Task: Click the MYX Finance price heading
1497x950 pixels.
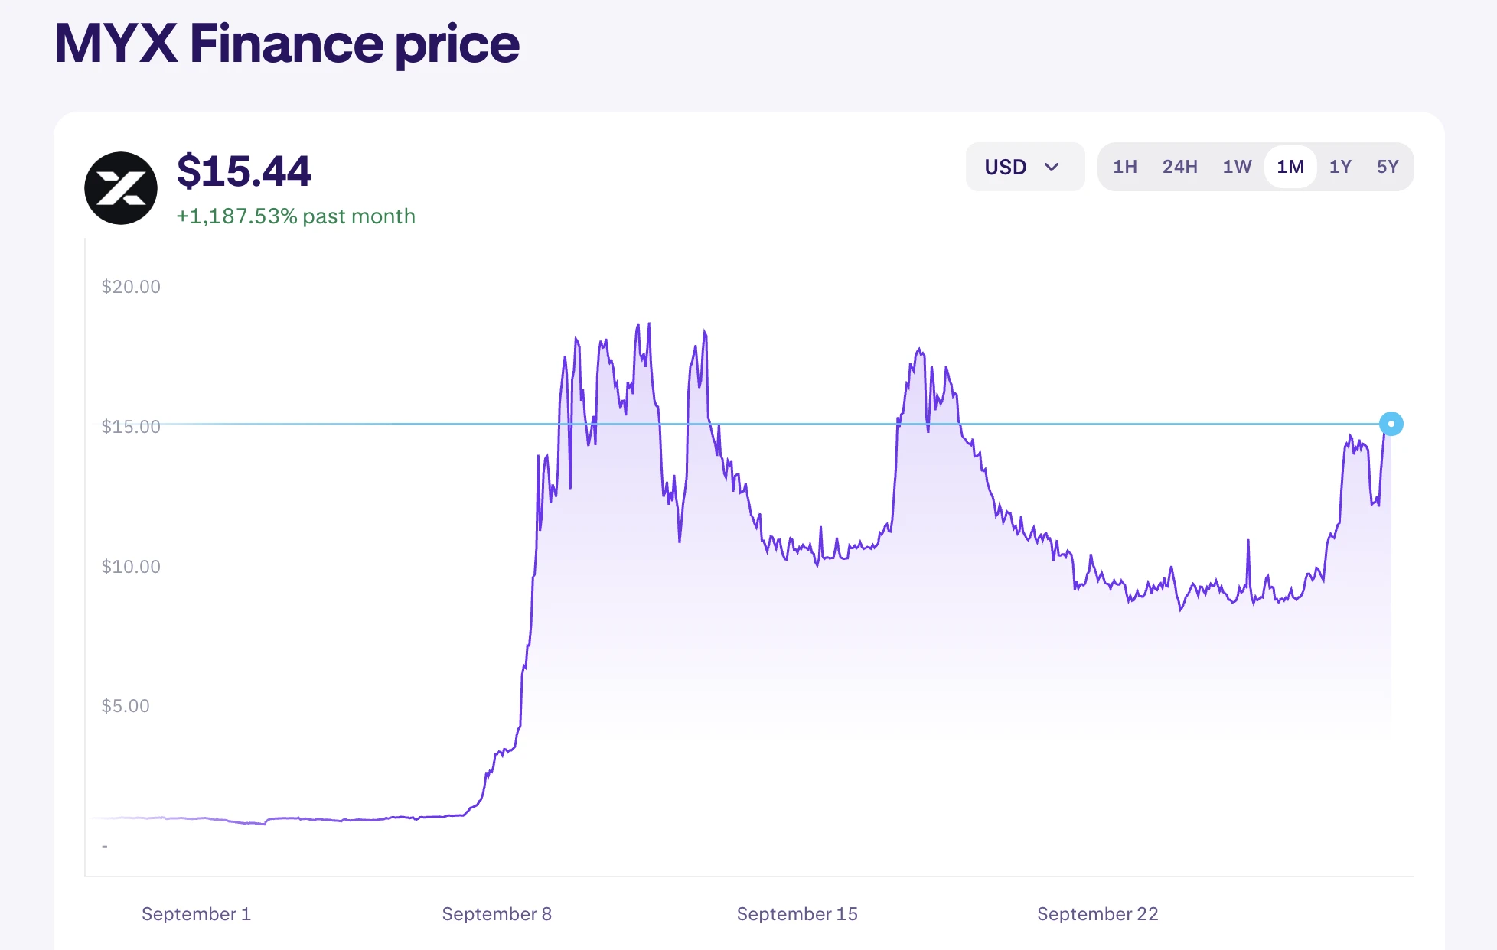Action: click(287, 44)
